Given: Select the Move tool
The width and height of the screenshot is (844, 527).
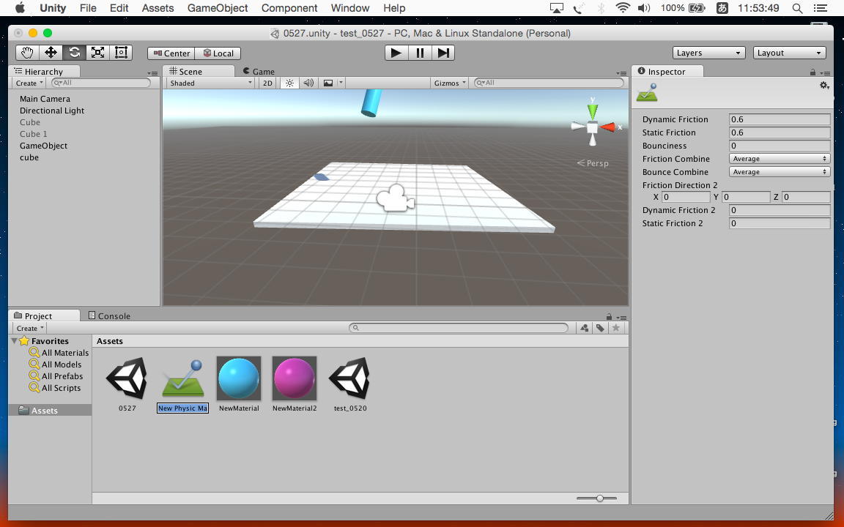Looking at the screenshot, I should pos(51,53).
